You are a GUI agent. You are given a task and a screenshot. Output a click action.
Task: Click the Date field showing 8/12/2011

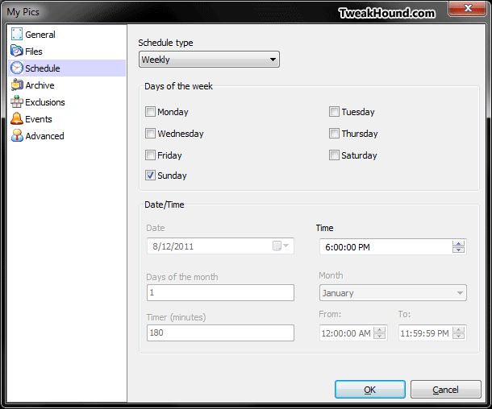coord(220,246)
